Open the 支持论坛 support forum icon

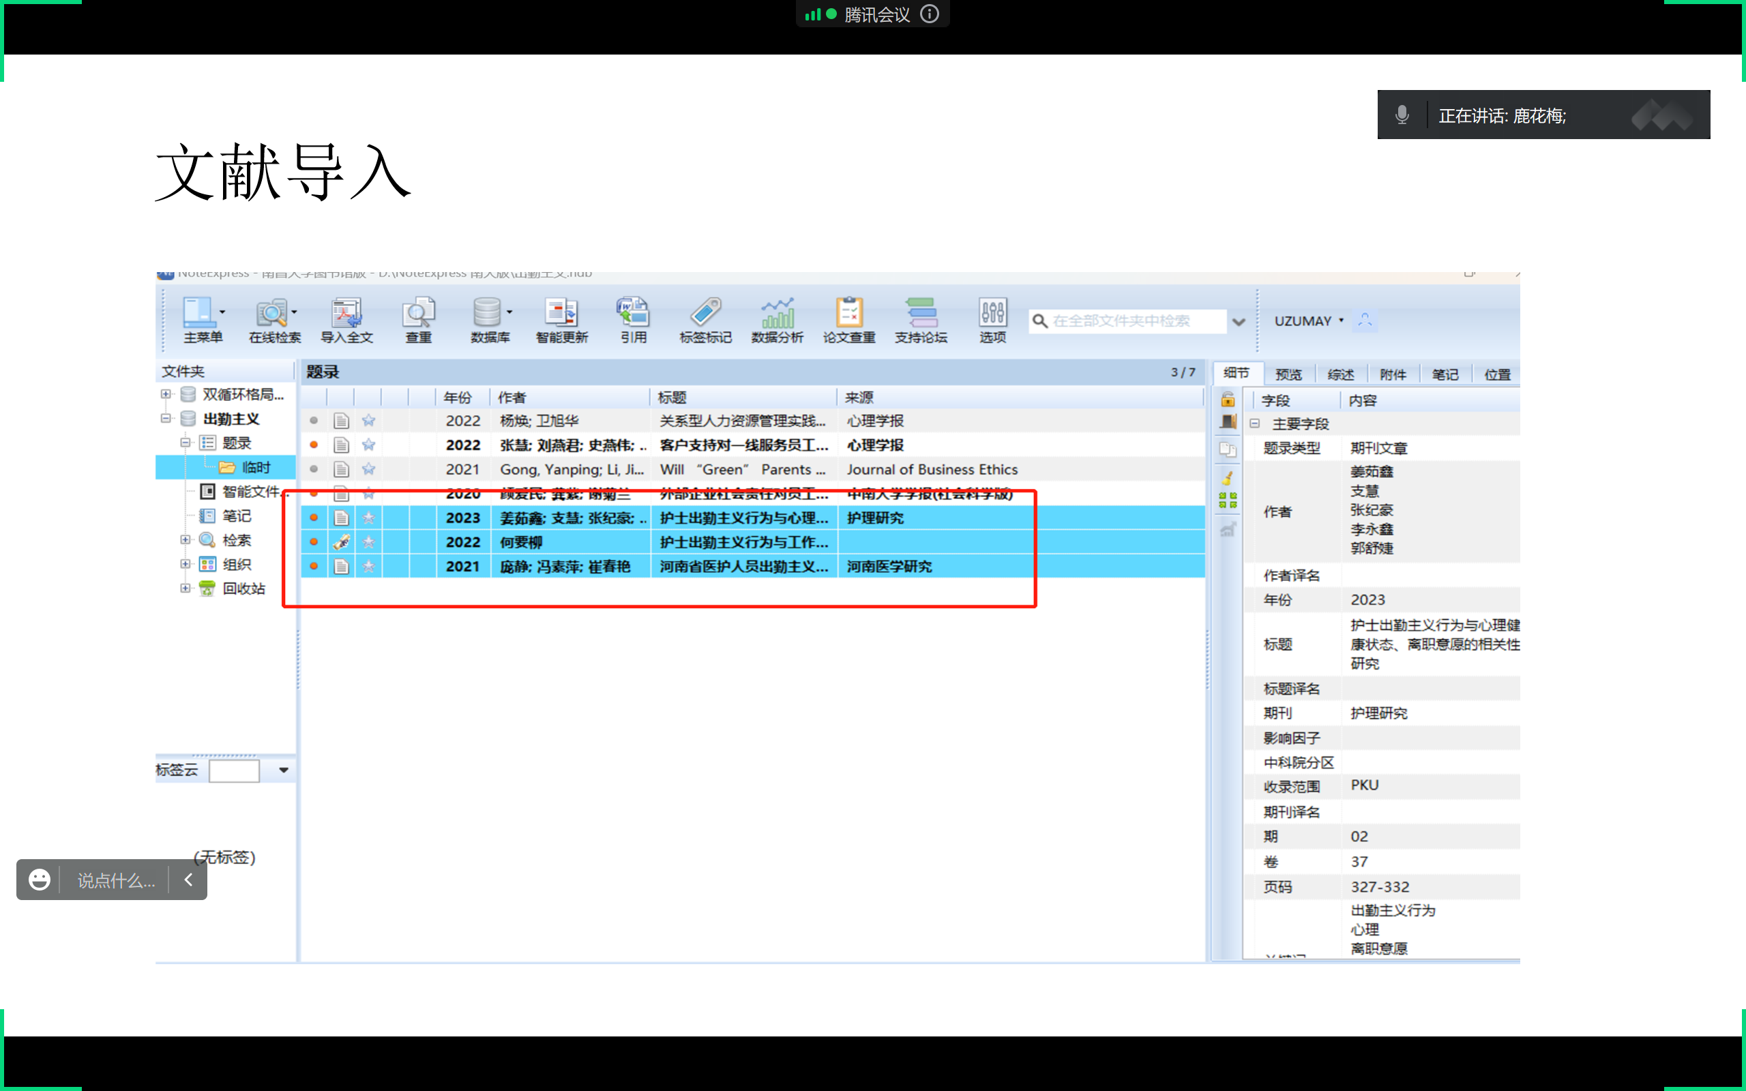(x=921, y=320)
